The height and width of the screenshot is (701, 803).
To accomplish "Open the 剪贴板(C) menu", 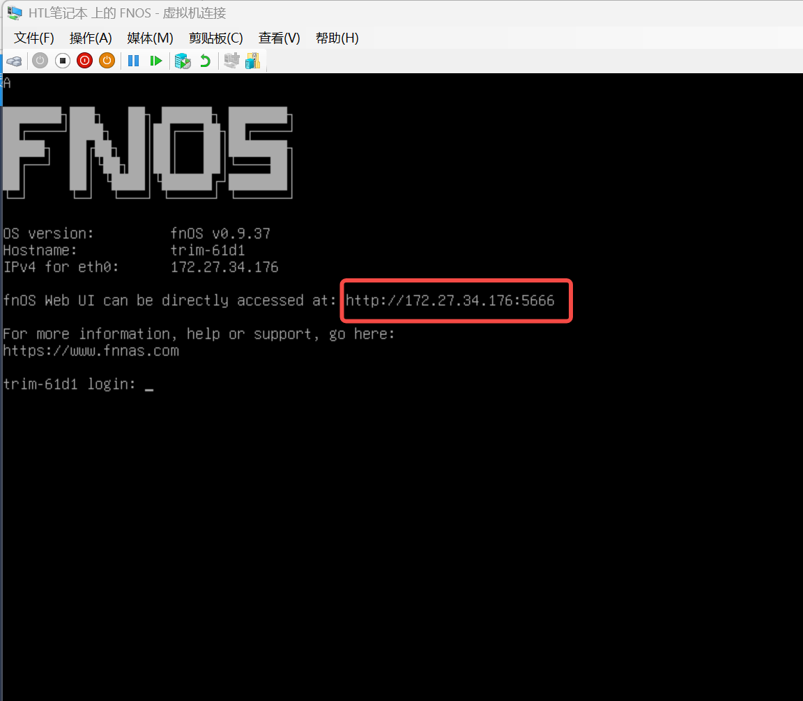I will click(215, 38).
